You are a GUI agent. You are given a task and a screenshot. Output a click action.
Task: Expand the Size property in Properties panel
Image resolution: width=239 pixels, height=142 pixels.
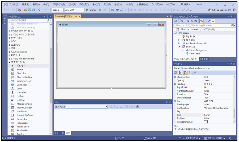coord(175,101)
